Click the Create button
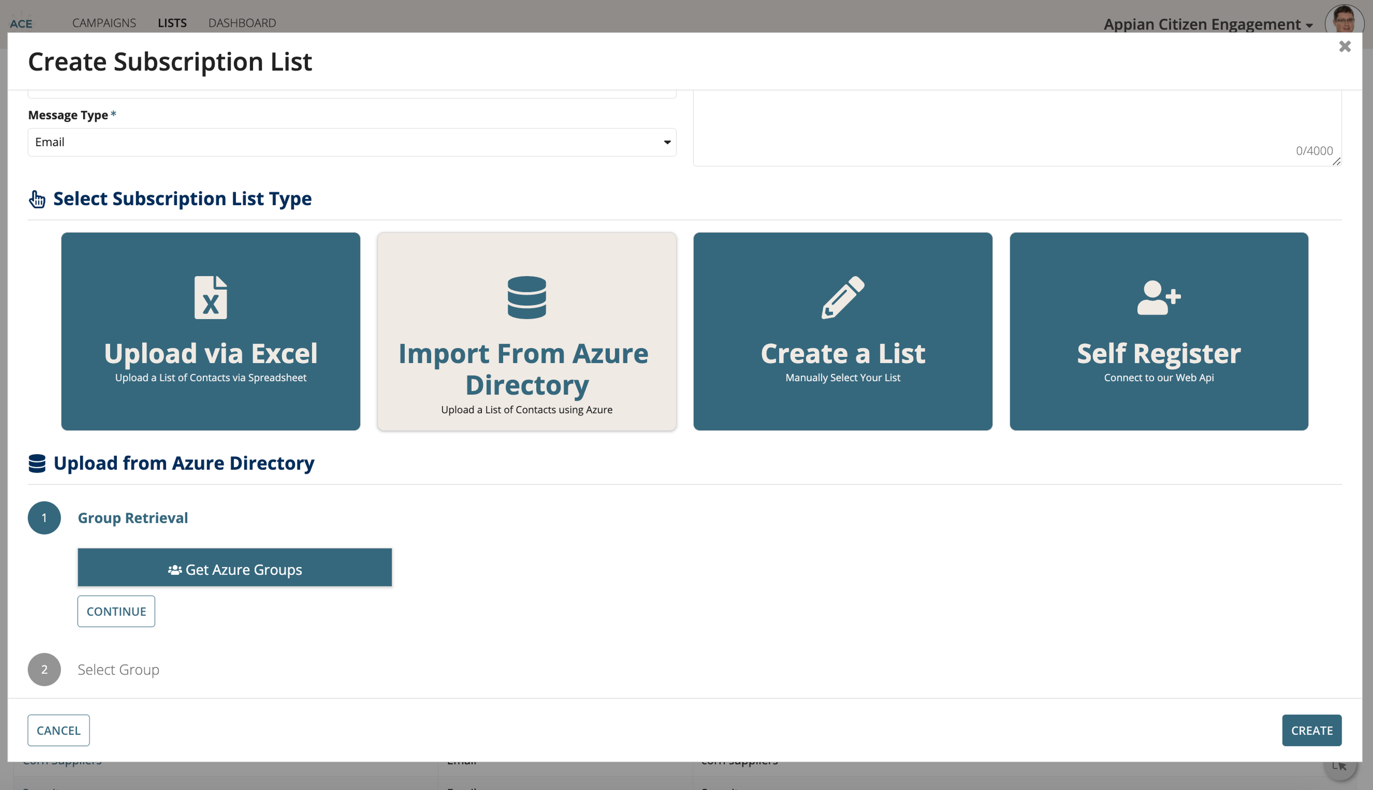 point(1311,730)
